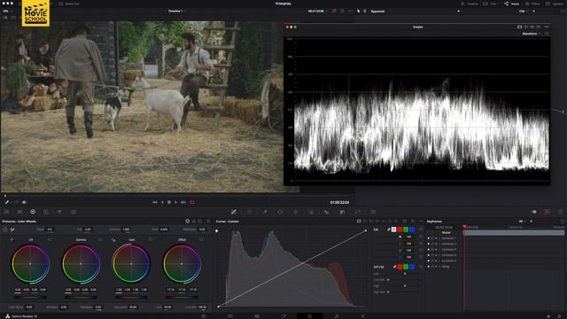Open the Power Window palette
The width and height of the screenshot is (567, 319).
tap(280, 212)
